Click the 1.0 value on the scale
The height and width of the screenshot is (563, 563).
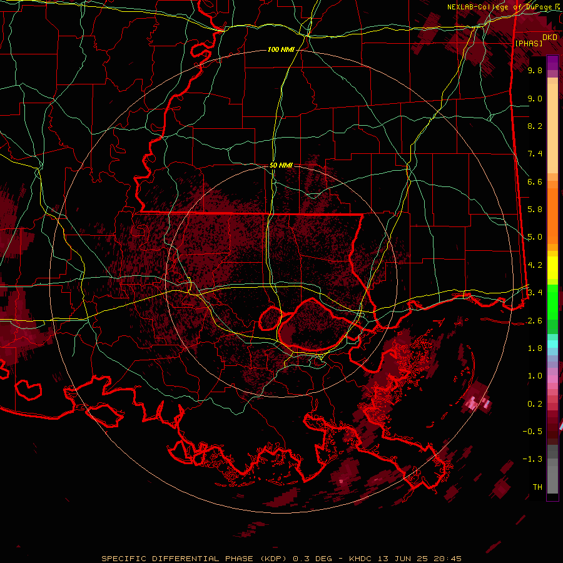[x=535, y=376]
